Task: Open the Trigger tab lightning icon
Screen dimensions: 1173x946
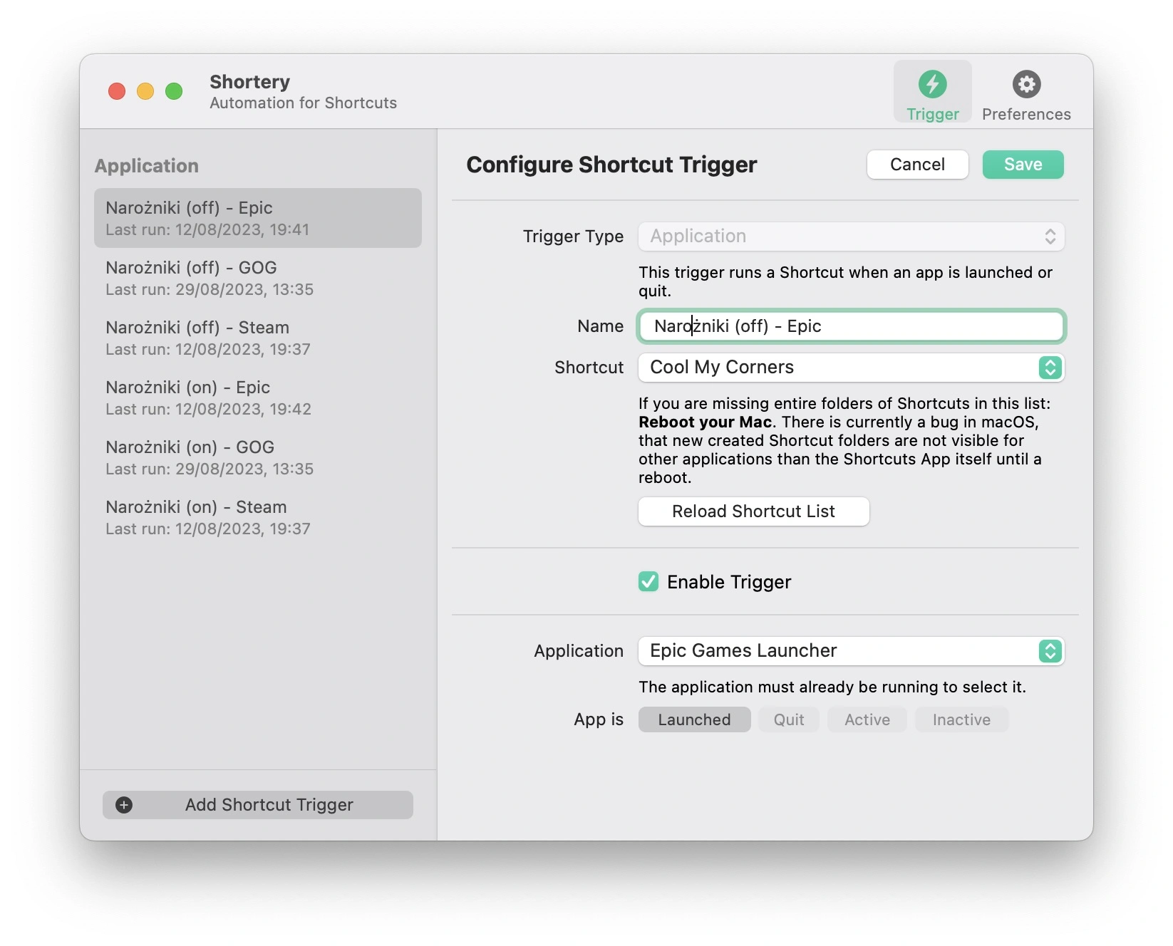Action: pyautogui.click(x=932, y=84)
